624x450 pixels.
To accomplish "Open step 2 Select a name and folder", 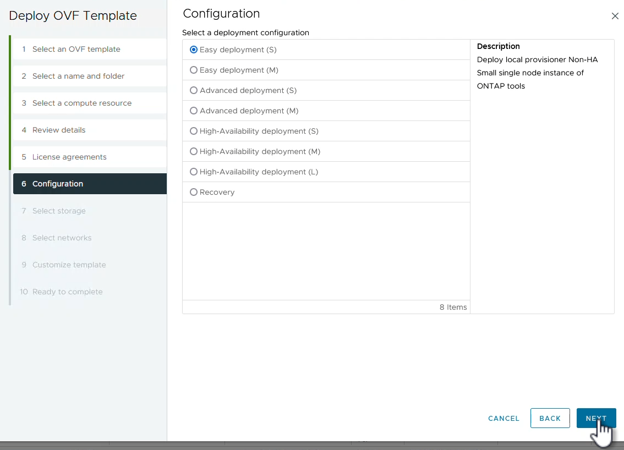I will [x=78, y=76].
